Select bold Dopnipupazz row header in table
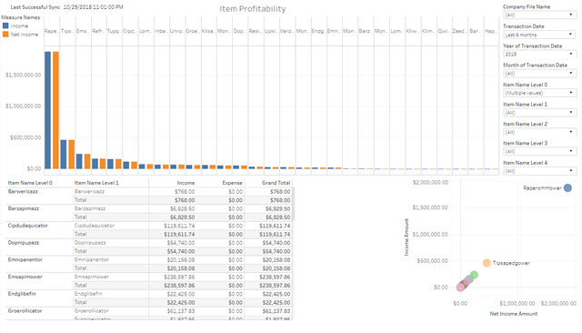The height and width of the screenshot is (333, 582). tap(24, 242)
